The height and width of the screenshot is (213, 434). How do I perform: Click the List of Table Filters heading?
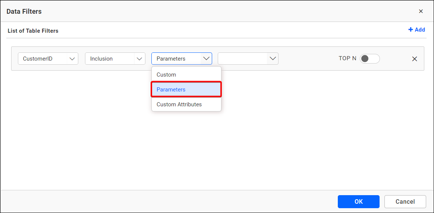point(33,31)
